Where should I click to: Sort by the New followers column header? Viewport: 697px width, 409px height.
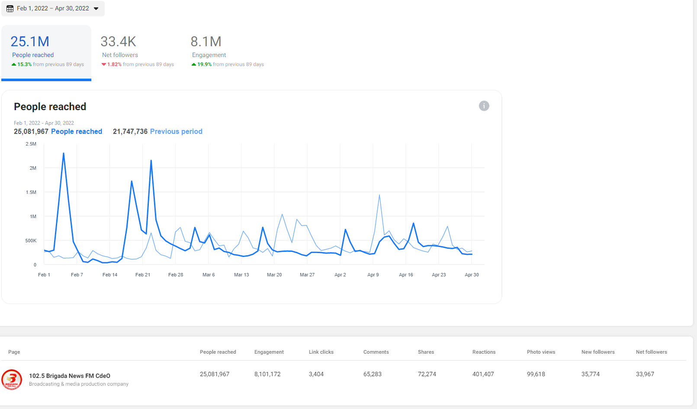coord(598,352)
